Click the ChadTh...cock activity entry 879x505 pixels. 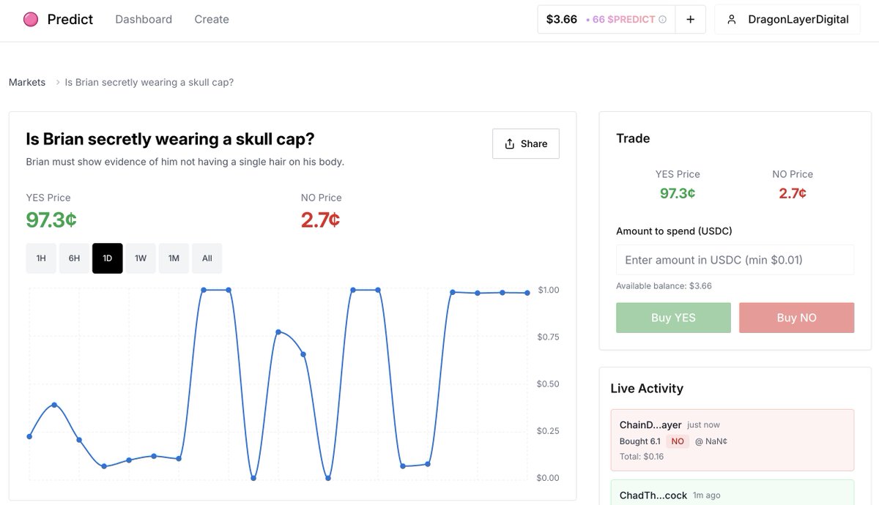click(732, 493)
